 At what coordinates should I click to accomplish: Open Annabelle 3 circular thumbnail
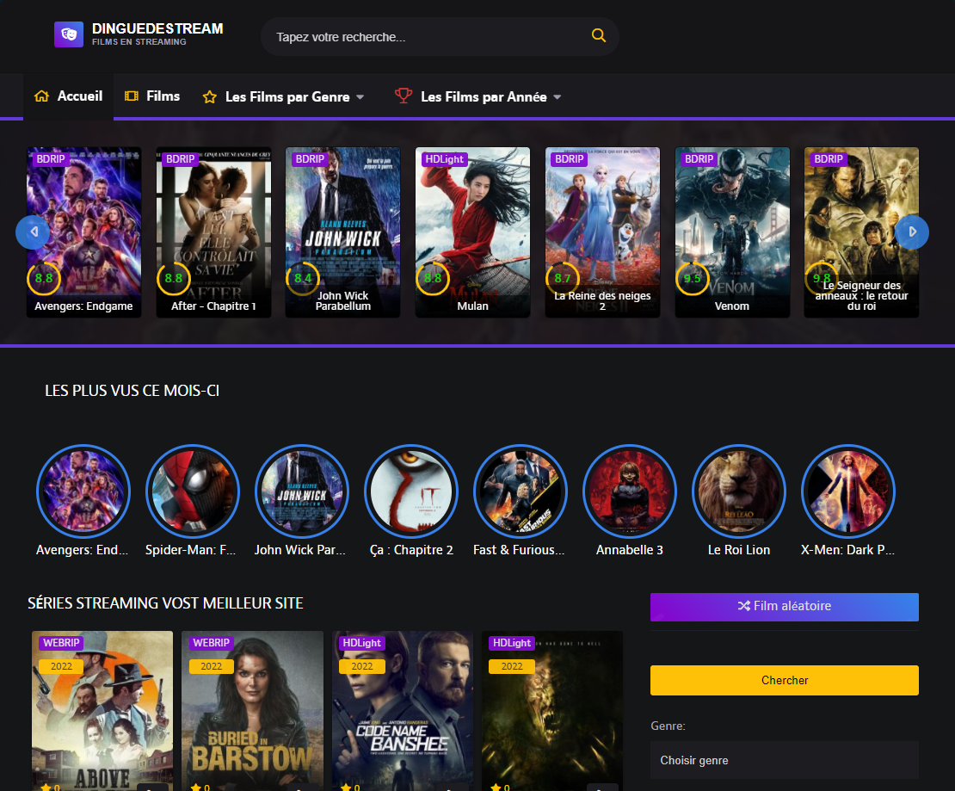[x=630, y=491]
